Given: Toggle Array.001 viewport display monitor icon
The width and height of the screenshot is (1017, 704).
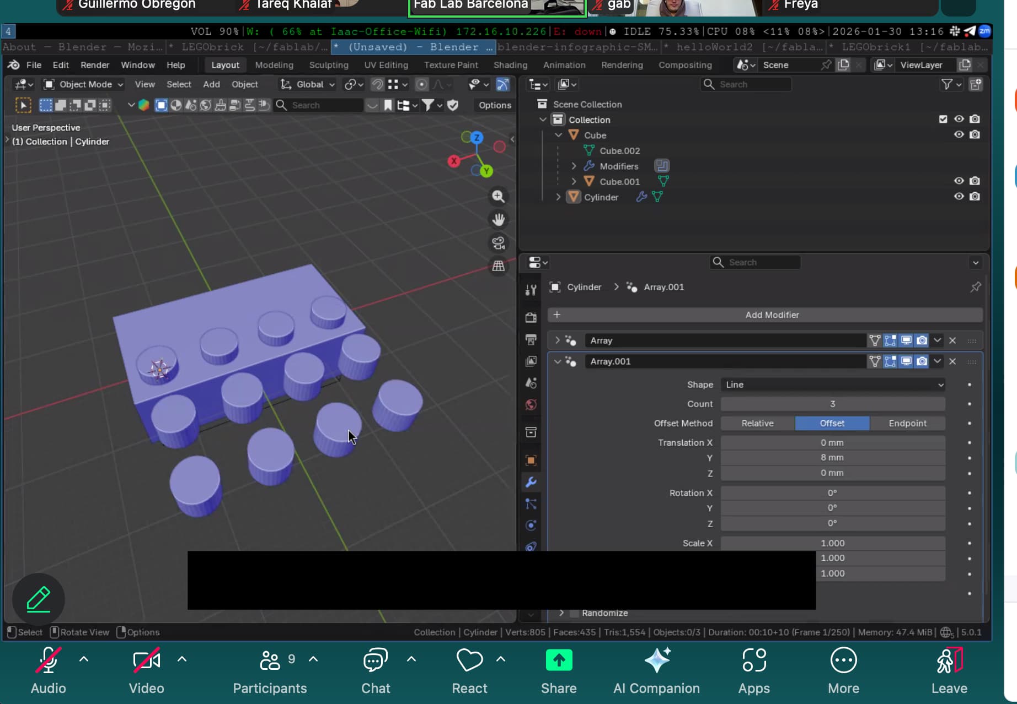Looking at the screenshot, I should (907, 361).
